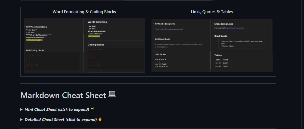Click the '### Embedding Links' raw markdown heading

click(x=165, y=24)
